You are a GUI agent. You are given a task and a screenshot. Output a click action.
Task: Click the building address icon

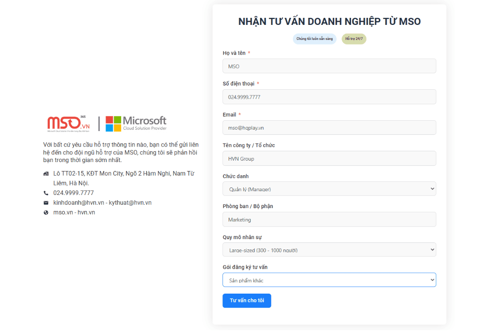point(46,174)
